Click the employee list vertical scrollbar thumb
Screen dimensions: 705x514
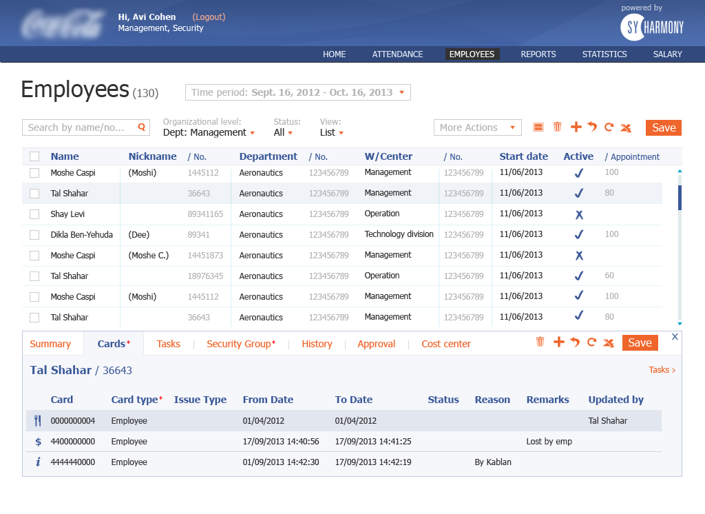[x=680, y=197]
